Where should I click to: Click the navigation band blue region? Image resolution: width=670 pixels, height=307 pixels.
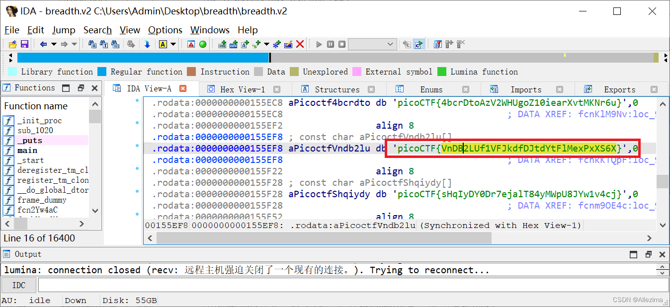pos(143,58)
